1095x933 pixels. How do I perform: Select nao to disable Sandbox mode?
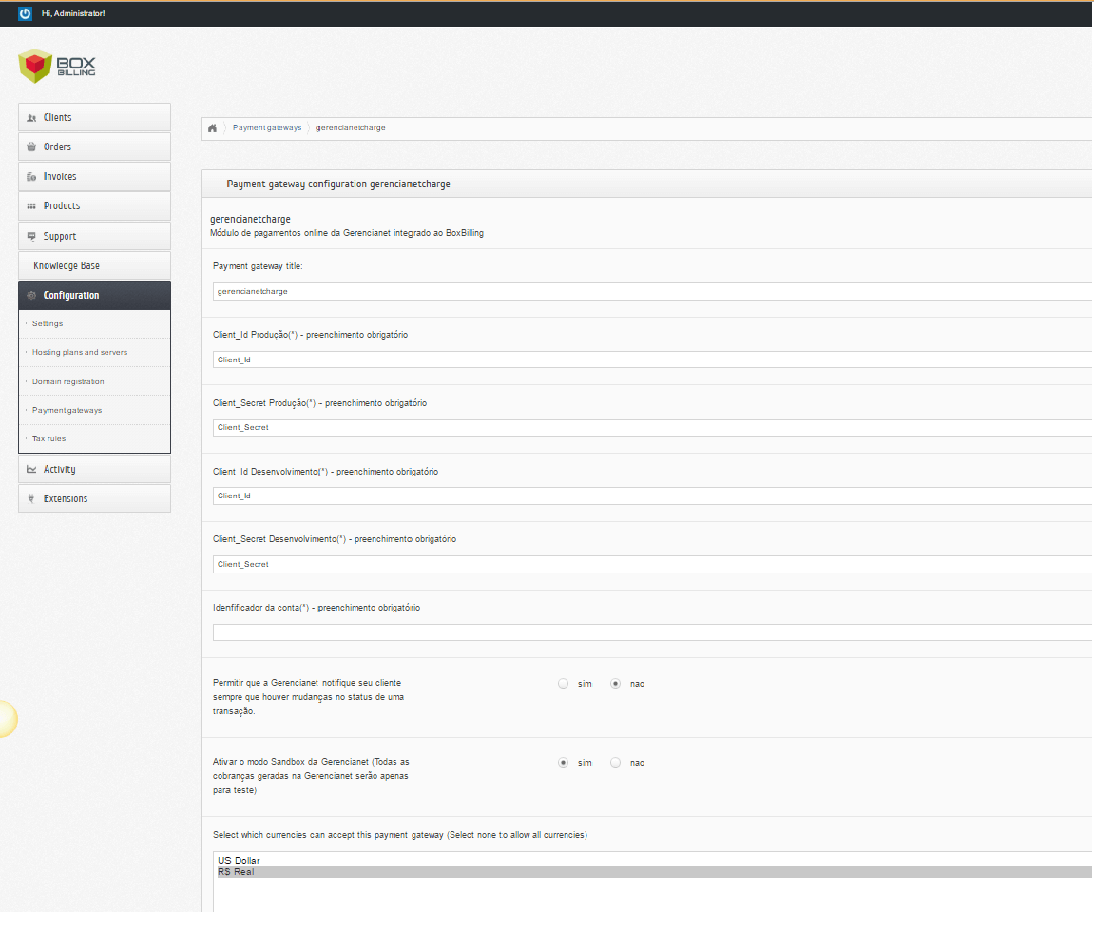615,763
